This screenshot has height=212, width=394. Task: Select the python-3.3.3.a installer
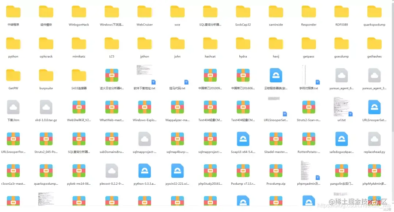144,170
